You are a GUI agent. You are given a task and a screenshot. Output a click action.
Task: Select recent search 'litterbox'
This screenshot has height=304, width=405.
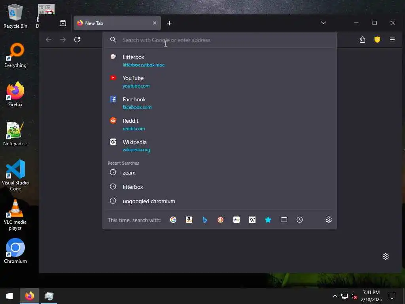220,187
